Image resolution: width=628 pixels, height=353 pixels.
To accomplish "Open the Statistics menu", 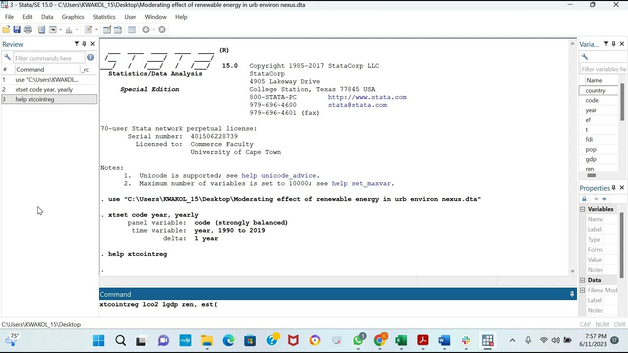I will [x=104, y=17].
